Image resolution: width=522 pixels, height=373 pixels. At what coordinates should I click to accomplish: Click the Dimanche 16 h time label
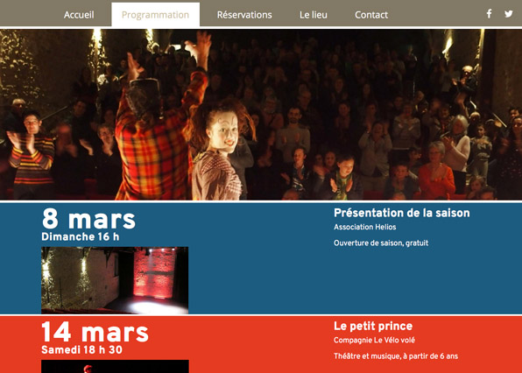81,236
